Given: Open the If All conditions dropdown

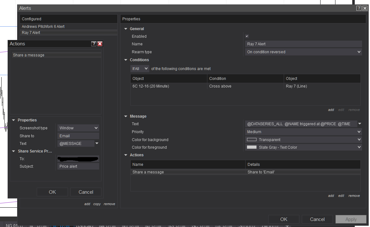Looking at the screenshot, I should click(x=140, y=69).
